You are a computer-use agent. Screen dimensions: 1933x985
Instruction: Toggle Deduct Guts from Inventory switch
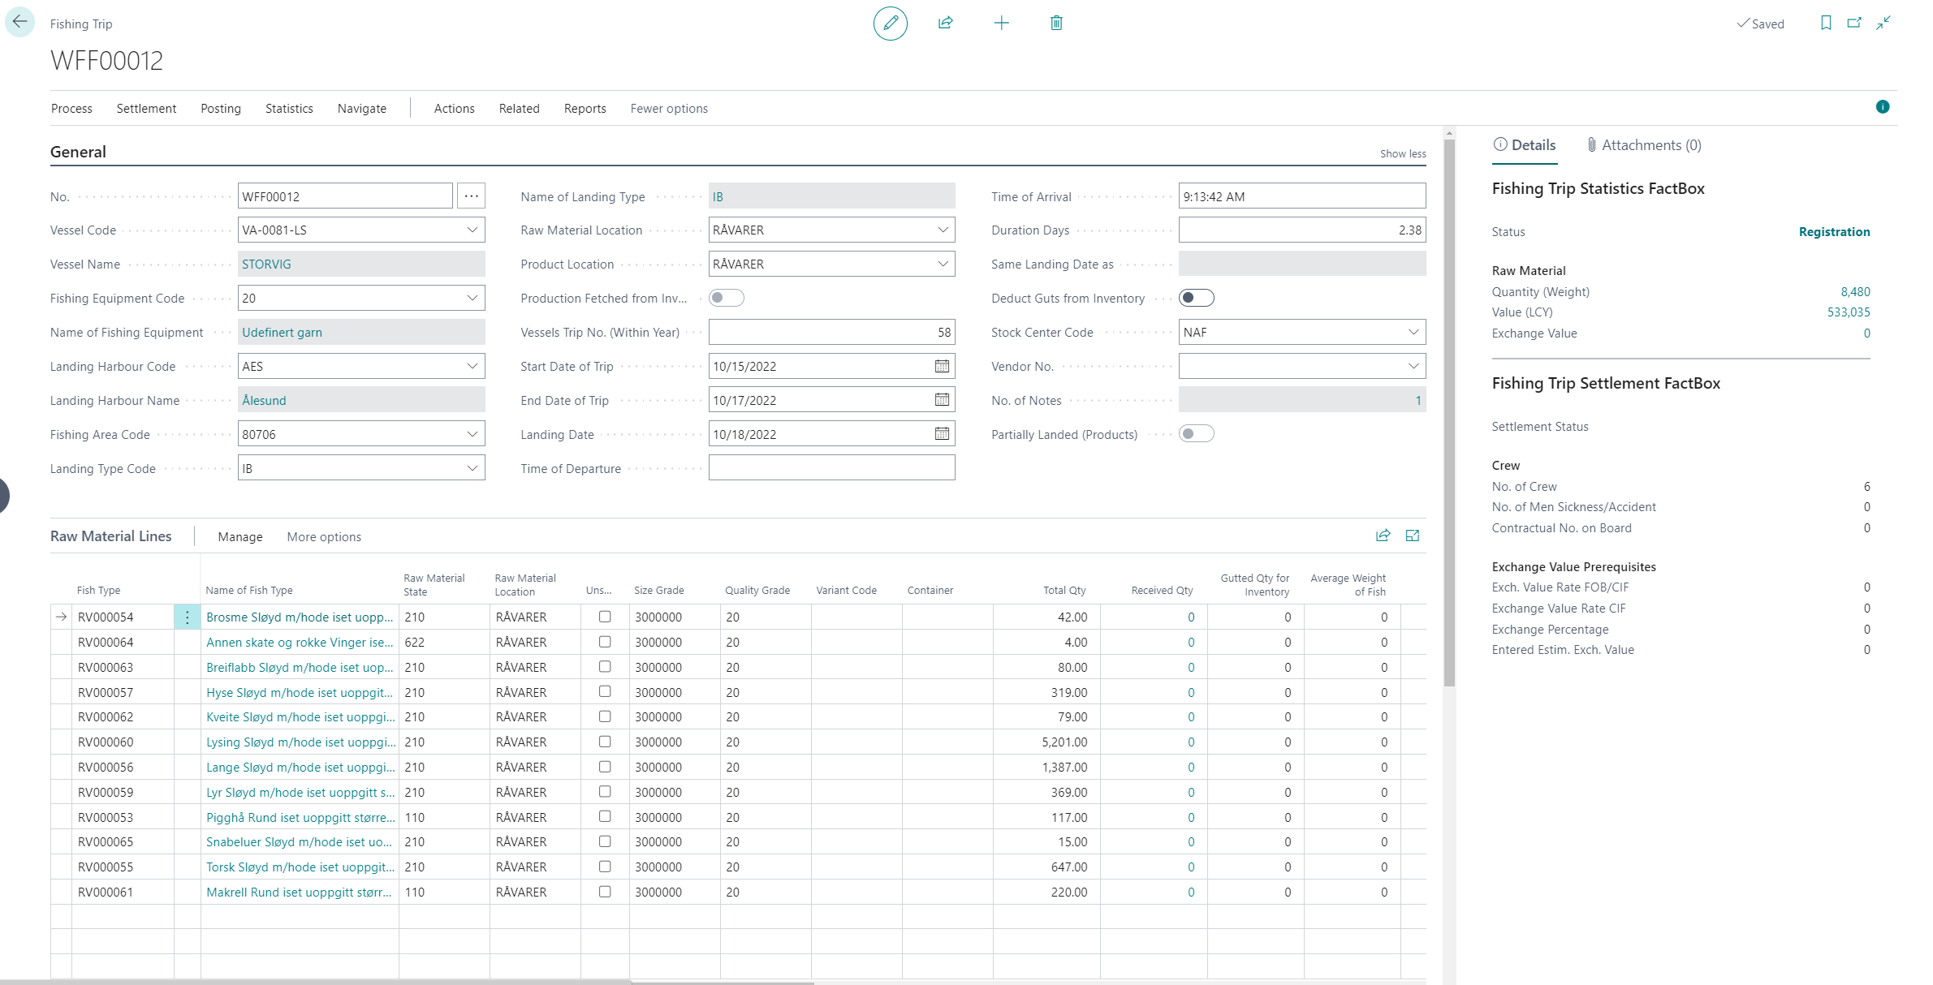1196,298
